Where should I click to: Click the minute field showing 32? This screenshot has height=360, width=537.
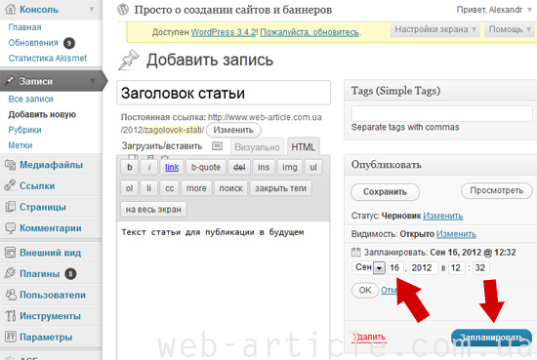pyautogui.click(x=480, y=267)
